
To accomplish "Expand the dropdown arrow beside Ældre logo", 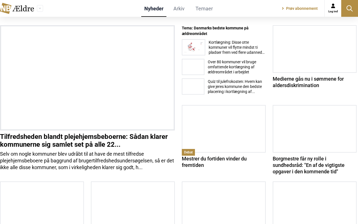I will [x=40, y=8].
